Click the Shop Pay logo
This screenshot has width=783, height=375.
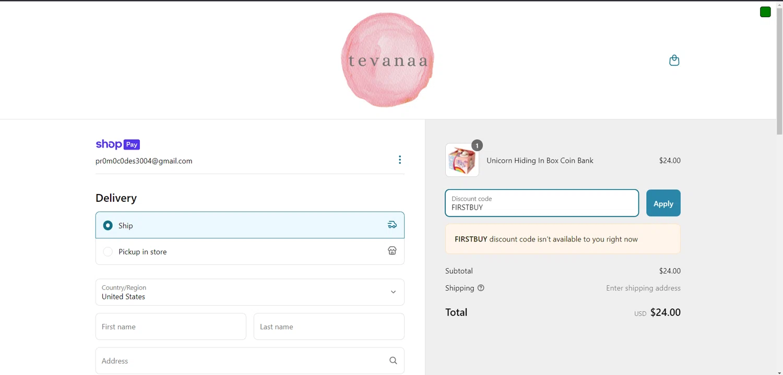tap(117, 144)
